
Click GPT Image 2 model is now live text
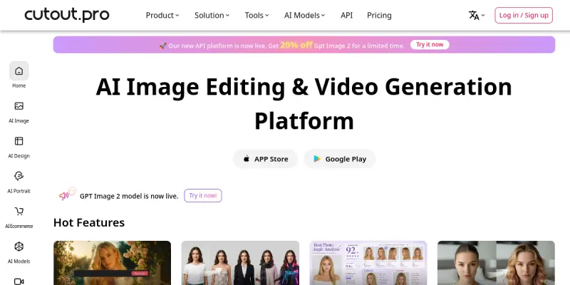coord(129,196)
